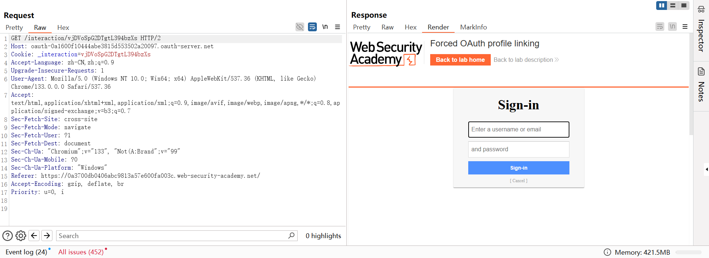Expand the collapsed side panel arrow
Image resolution: width=709 pixels, height=258 pixels.
point(706,170)
